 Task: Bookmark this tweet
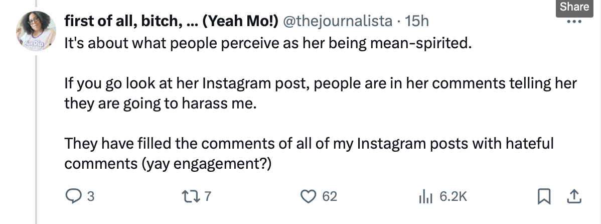coord(544,196)
